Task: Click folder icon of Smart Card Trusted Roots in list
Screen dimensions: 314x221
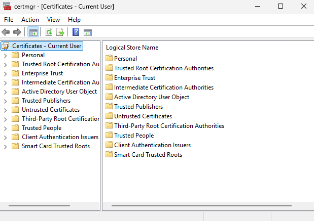Action: 109,154
